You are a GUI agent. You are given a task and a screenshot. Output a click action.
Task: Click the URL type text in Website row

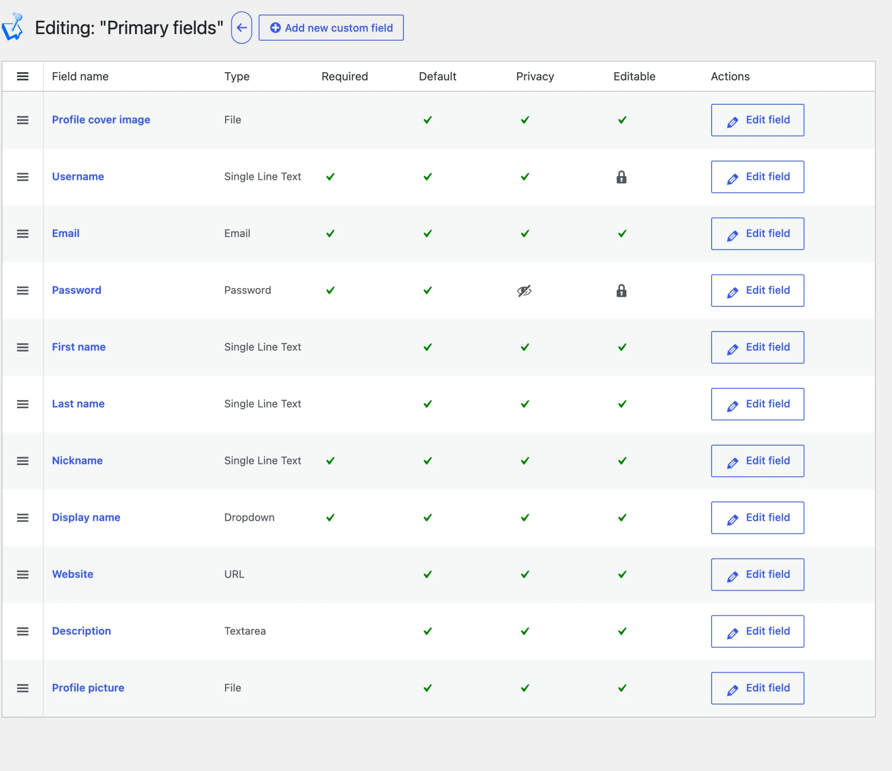[235, 574]
